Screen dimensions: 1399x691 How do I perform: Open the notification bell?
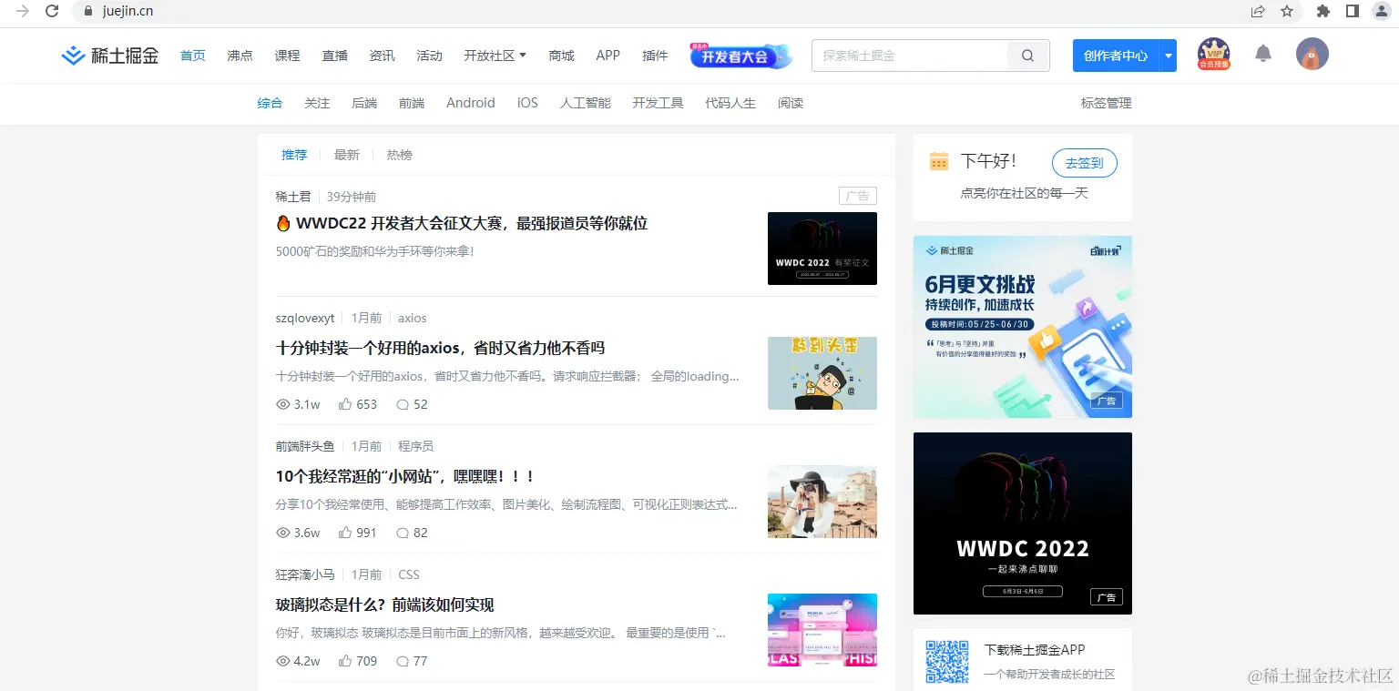click(x=1263, y=54)
